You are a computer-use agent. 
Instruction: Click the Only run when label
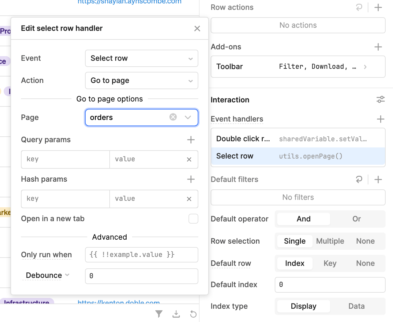[47, 255]
